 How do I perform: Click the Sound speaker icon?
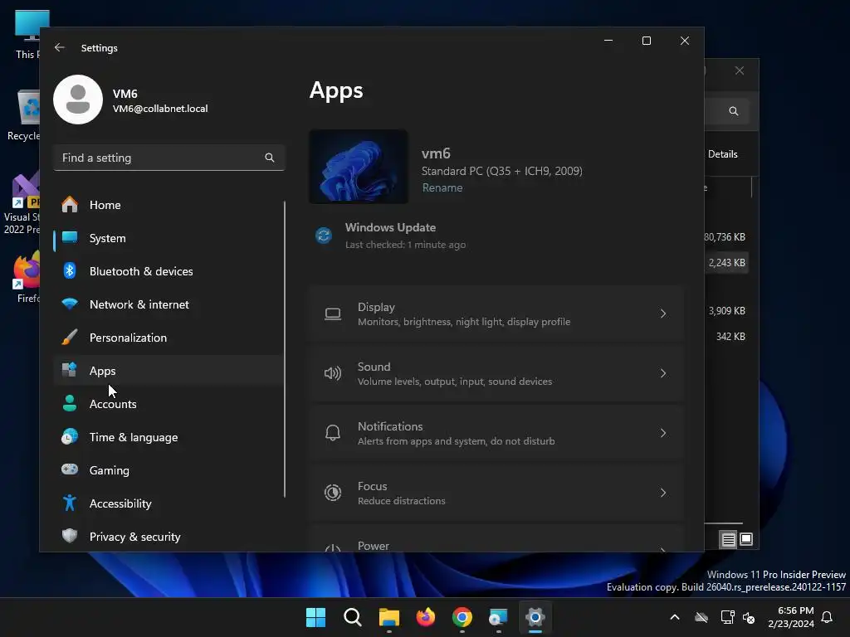pyautogui.click(x=333, y=373)
